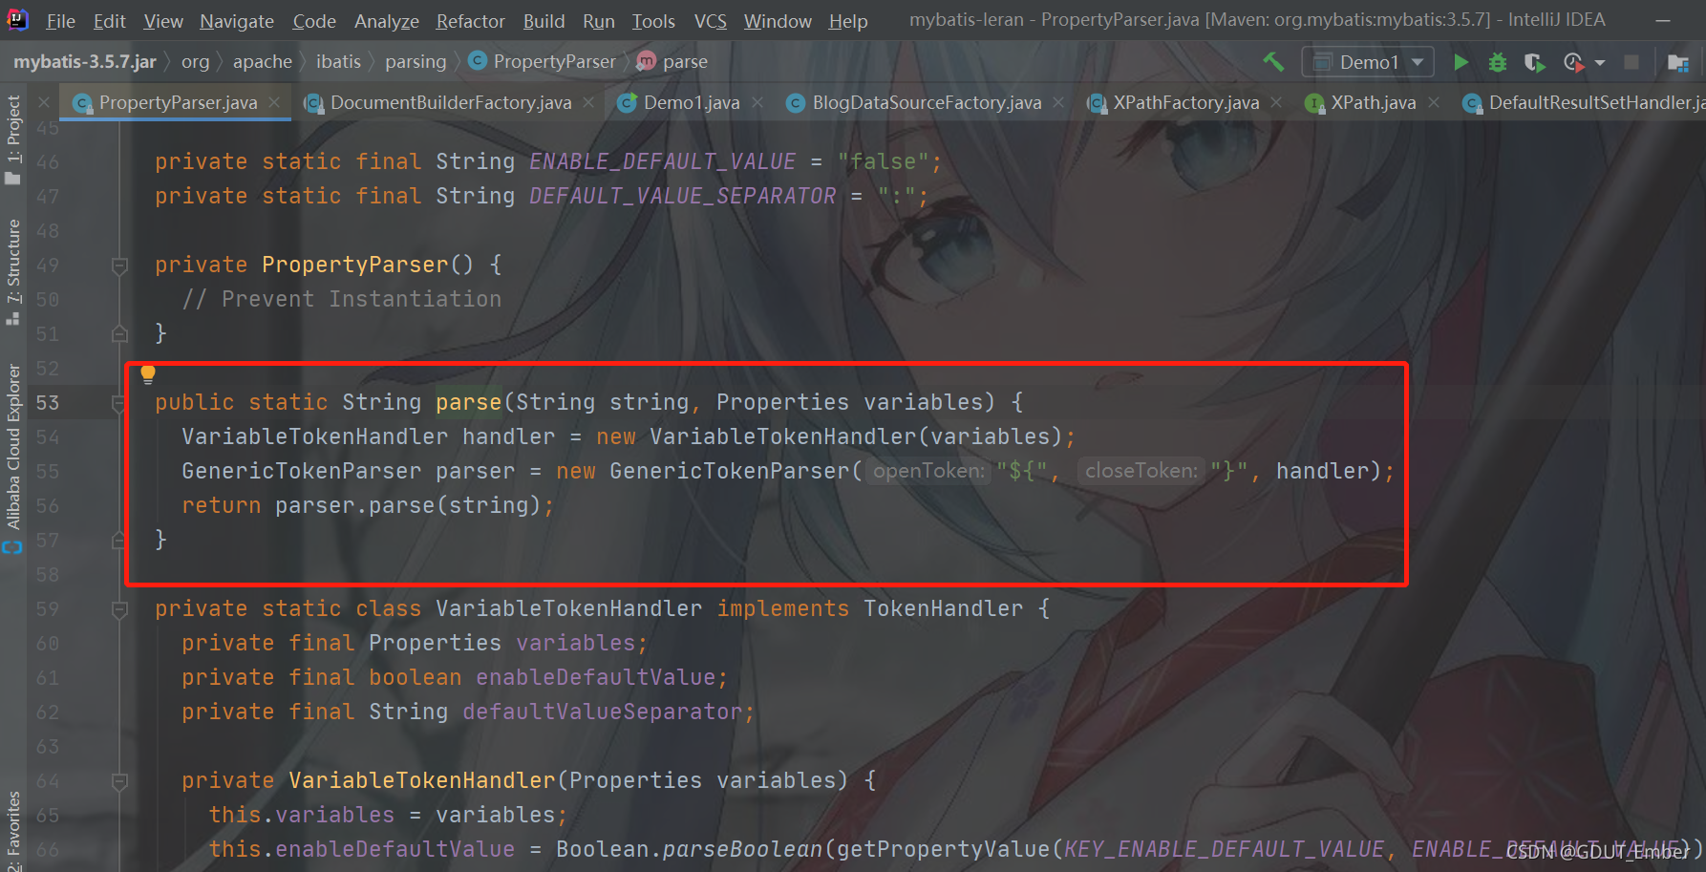The image size is (1706, 872).
Task: Click the openToken: parameter hint
Action: click(928, 471)
